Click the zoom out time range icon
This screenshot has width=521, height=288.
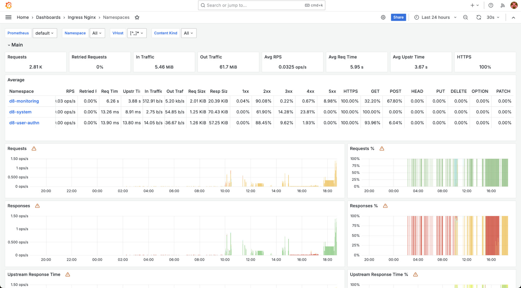[x=465, y=17]
